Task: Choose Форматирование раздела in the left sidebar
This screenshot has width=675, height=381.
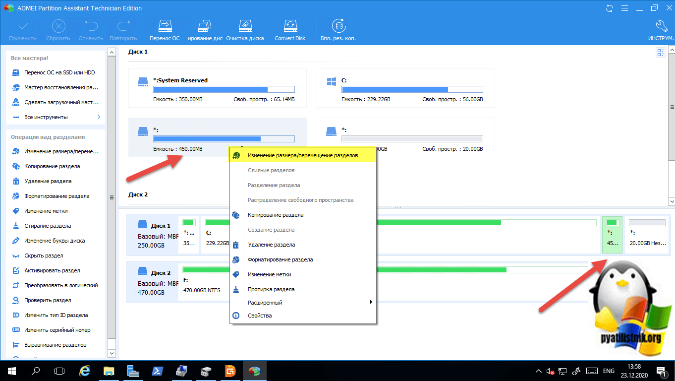Action: [x=56, y=196]
